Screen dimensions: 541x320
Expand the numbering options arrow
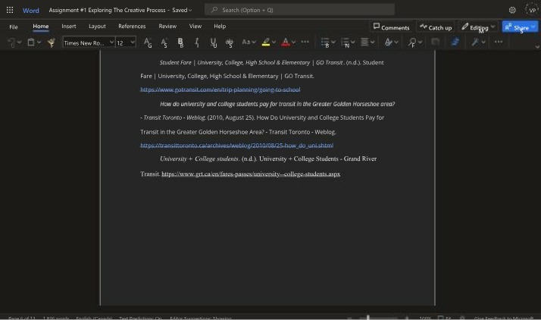[x=353, y=42]
